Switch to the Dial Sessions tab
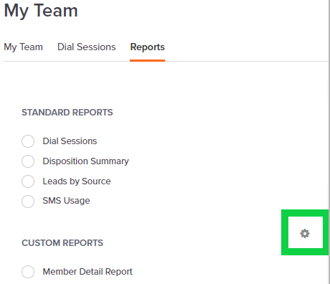This screenshot has width=330, height=284. click(x=87, y=47)
